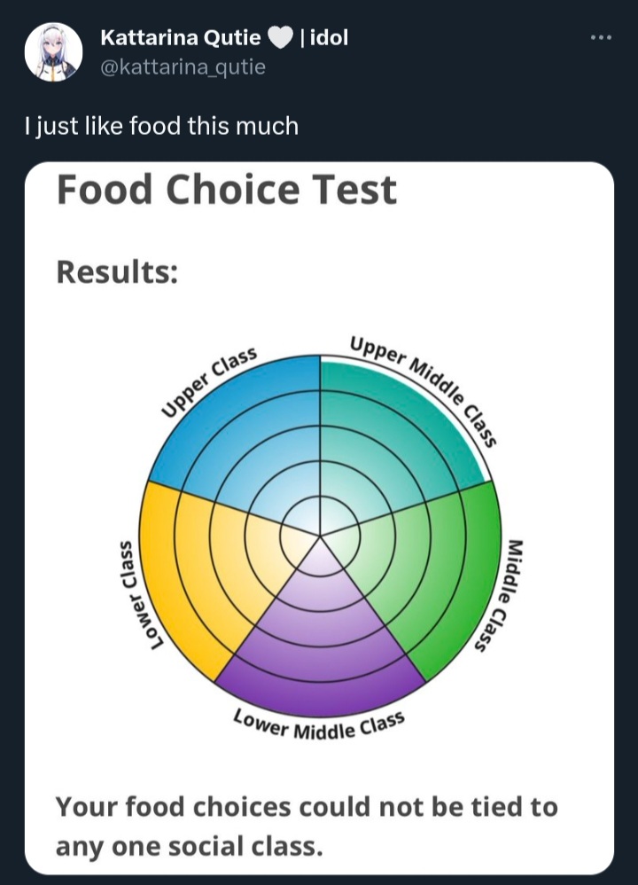Open Kattarina Qutie's profile avatar
This screenshot has width=638, height=885.
(53, 52)
